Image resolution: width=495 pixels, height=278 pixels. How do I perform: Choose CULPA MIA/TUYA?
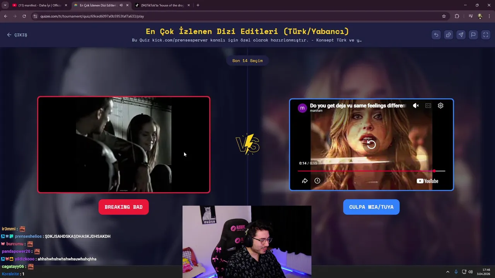click(371, 207)
